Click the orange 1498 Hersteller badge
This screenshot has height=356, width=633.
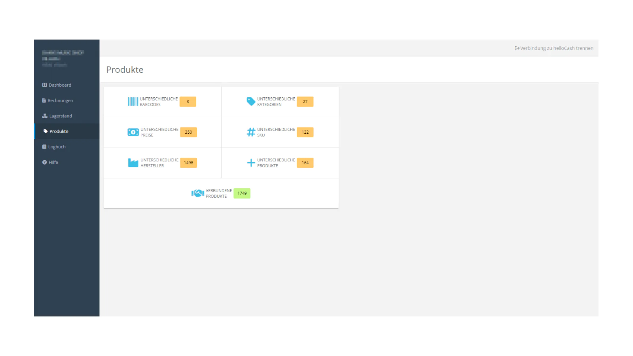pyautogui.click(x=188, y=163)
